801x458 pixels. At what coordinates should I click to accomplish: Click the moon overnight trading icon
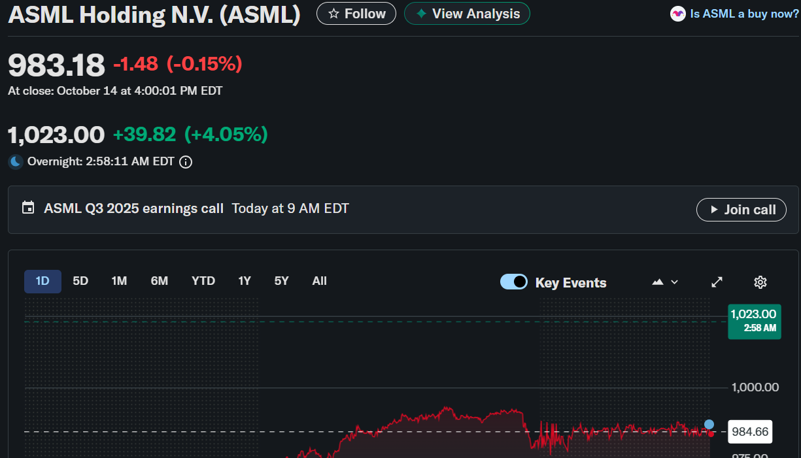[x=16, y=161]
